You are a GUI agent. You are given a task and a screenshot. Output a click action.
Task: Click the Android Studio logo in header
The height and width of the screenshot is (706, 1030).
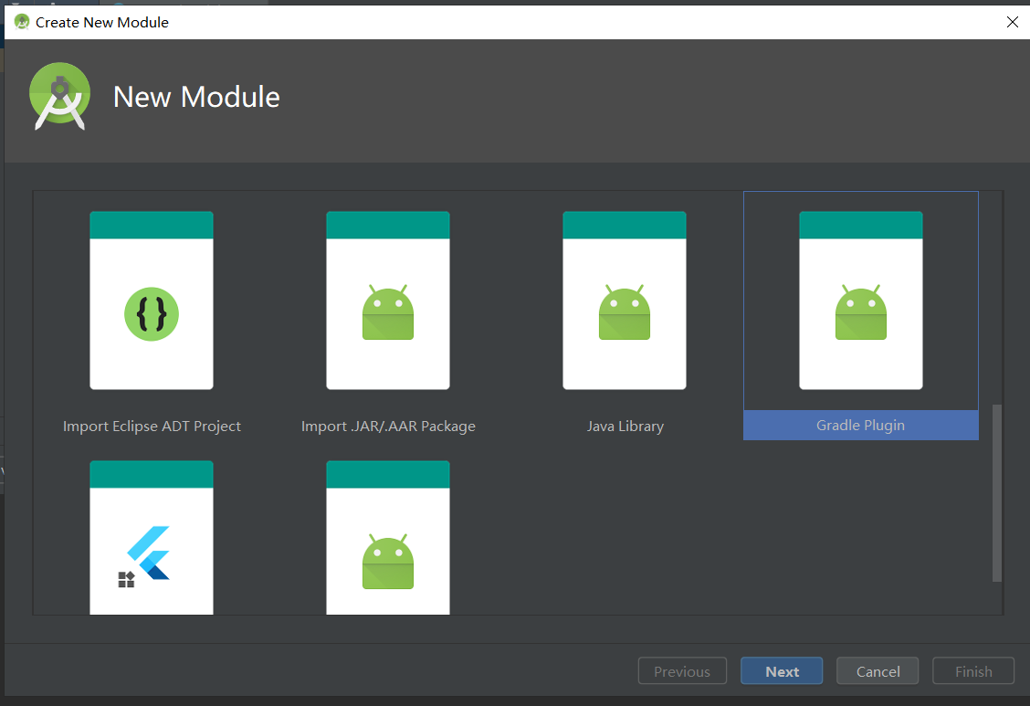pyautogui.click(x=59, y=97)
